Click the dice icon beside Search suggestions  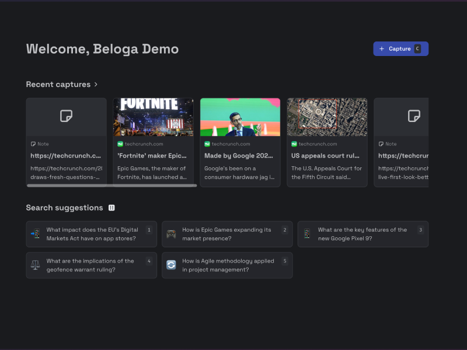tap(111, 208)
